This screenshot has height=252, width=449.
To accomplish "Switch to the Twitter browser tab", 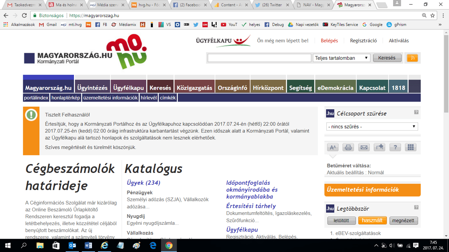I will point(272,5).
